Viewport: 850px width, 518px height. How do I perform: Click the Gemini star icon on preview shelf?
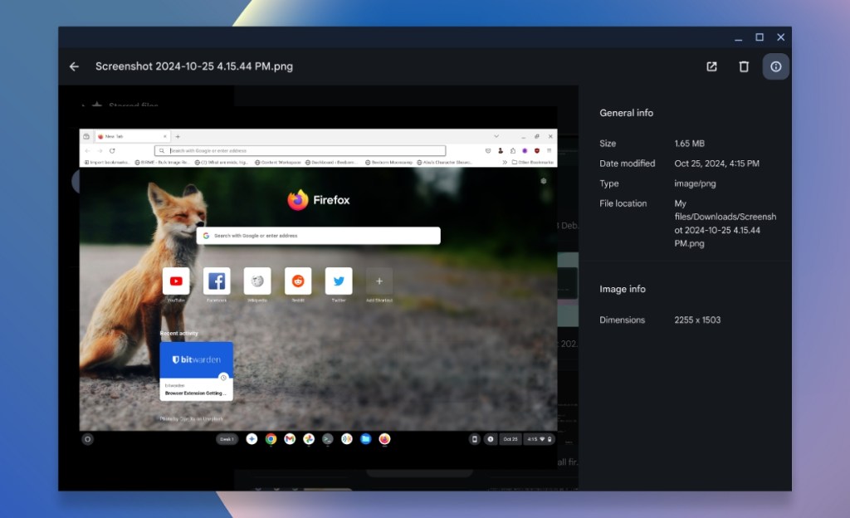coord(252,439)
